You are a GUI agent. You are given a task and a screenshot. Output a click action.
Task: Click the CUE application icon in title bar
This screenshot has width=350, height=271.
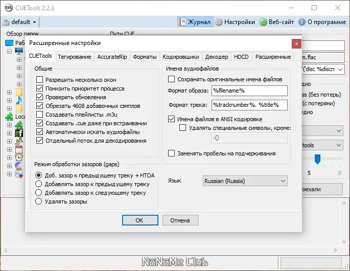9,8
